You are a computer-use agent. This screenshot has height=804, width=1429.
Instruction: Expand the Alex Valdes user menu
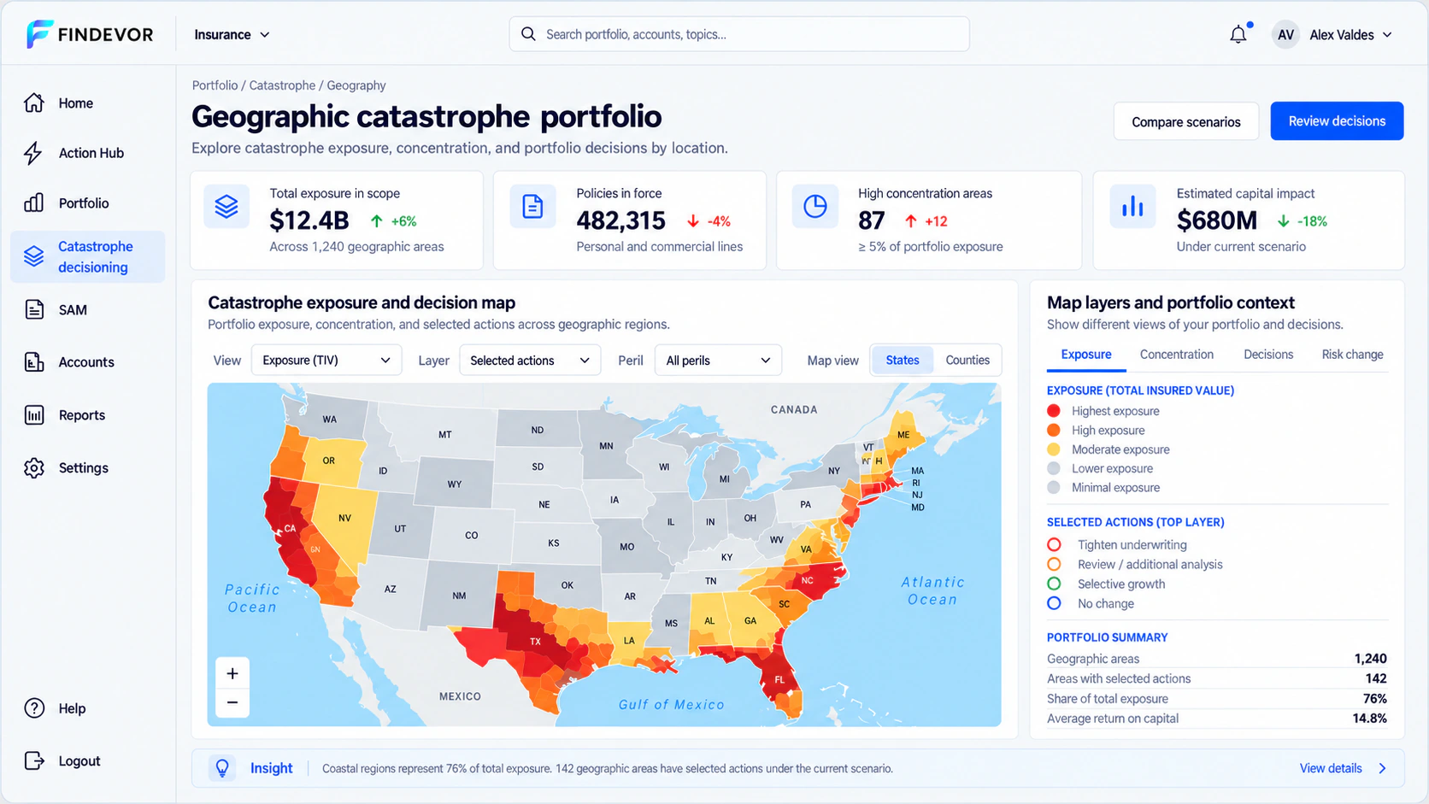click(x=1332, y=35)
